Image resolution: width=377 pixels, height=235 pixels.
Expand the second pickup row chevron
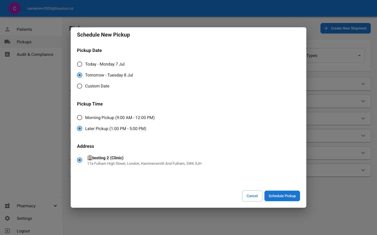click(x=363, y=101)
